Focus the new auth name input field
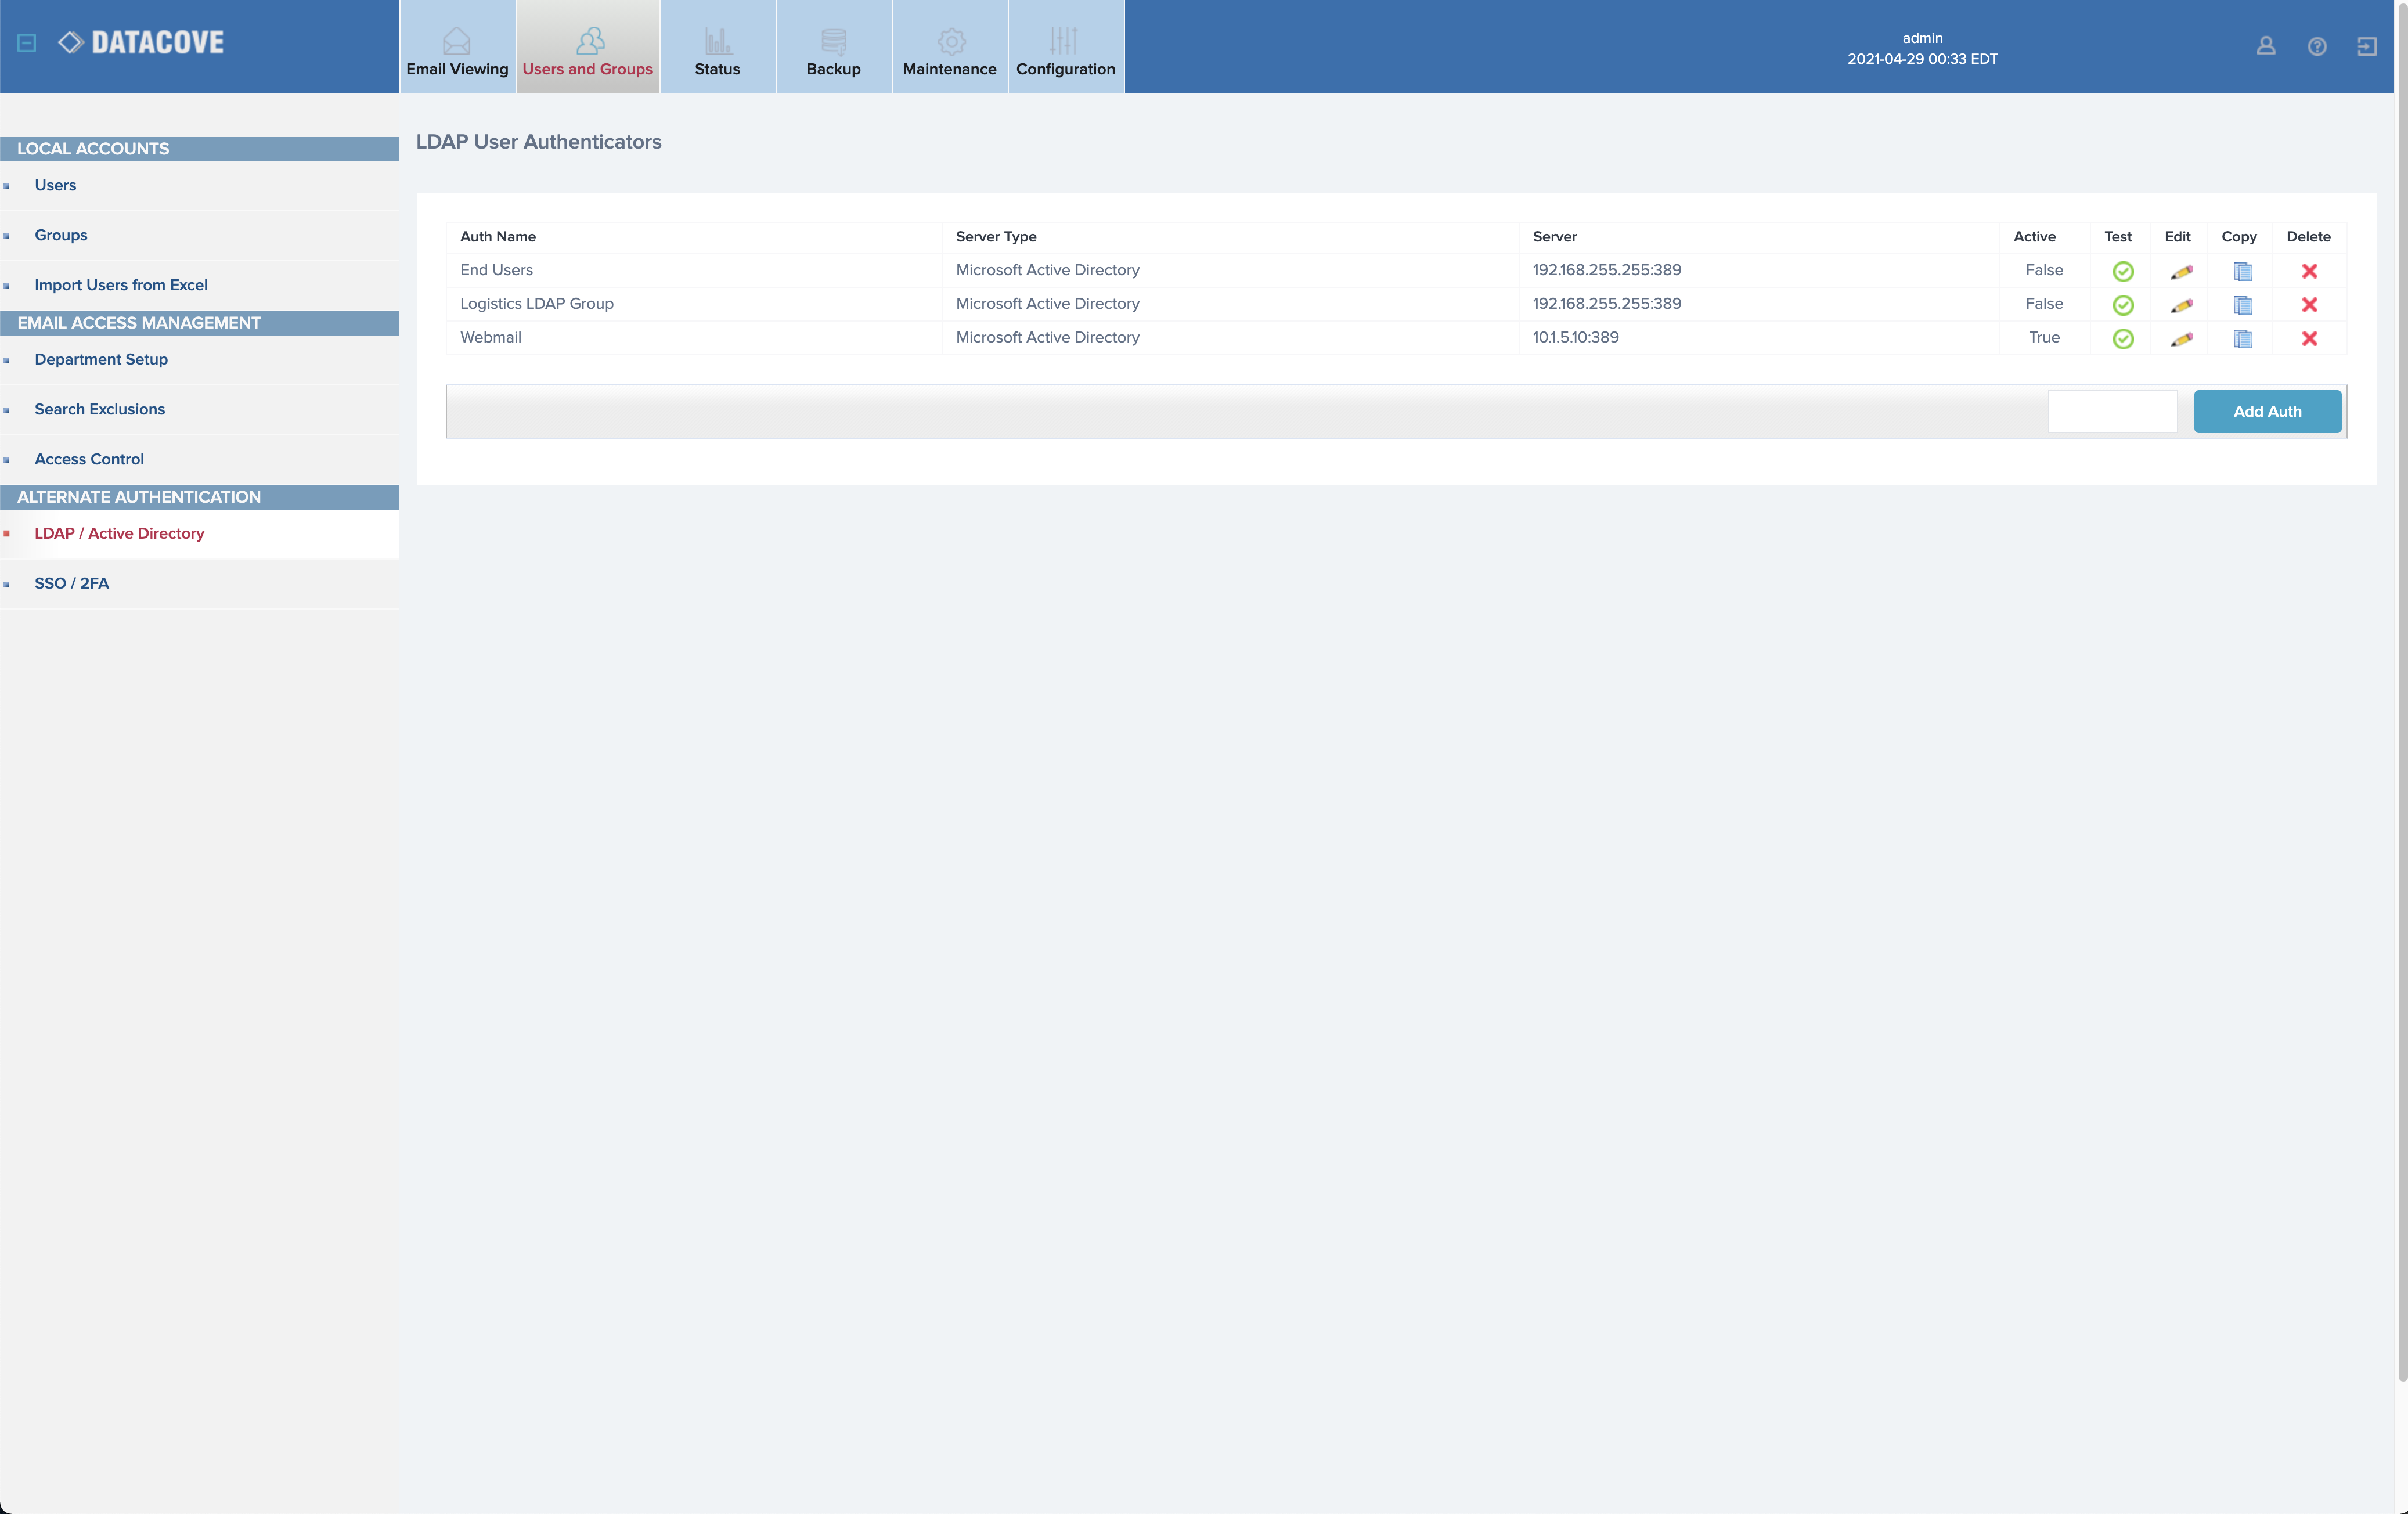2408x1514 pixels. tap(2112, 411)
